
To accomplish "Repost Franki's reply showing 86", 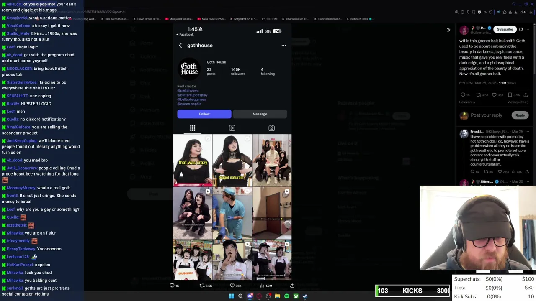I will point(489,172).
